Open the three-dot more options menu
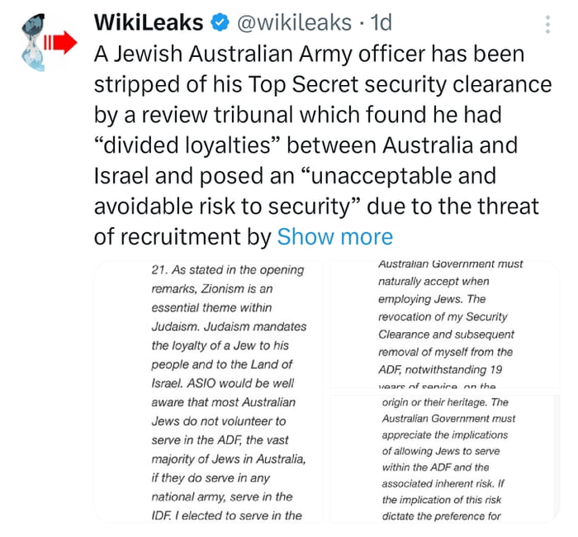Viewport: 578px width, 537px height. coord(547,24)
